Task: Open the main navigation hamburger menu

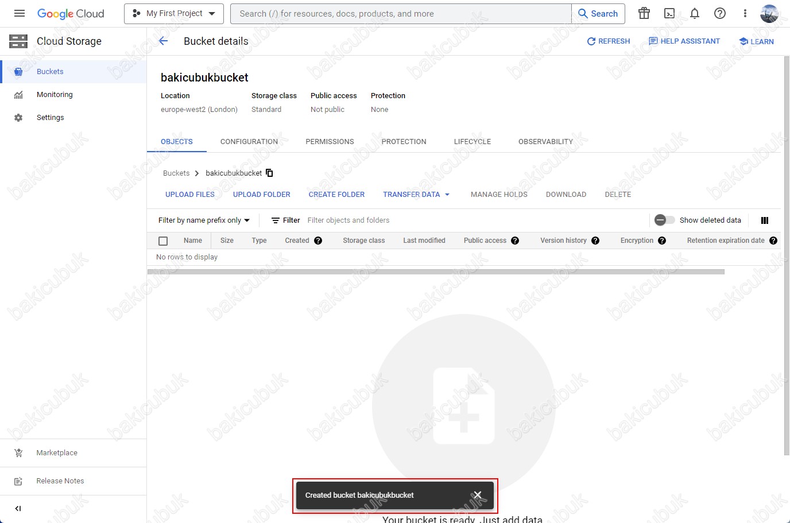Action: tap(20, 13)
